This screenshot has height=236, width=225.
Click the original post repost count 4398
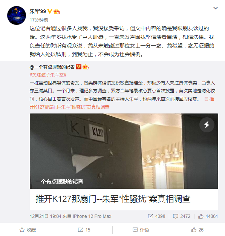156,216
